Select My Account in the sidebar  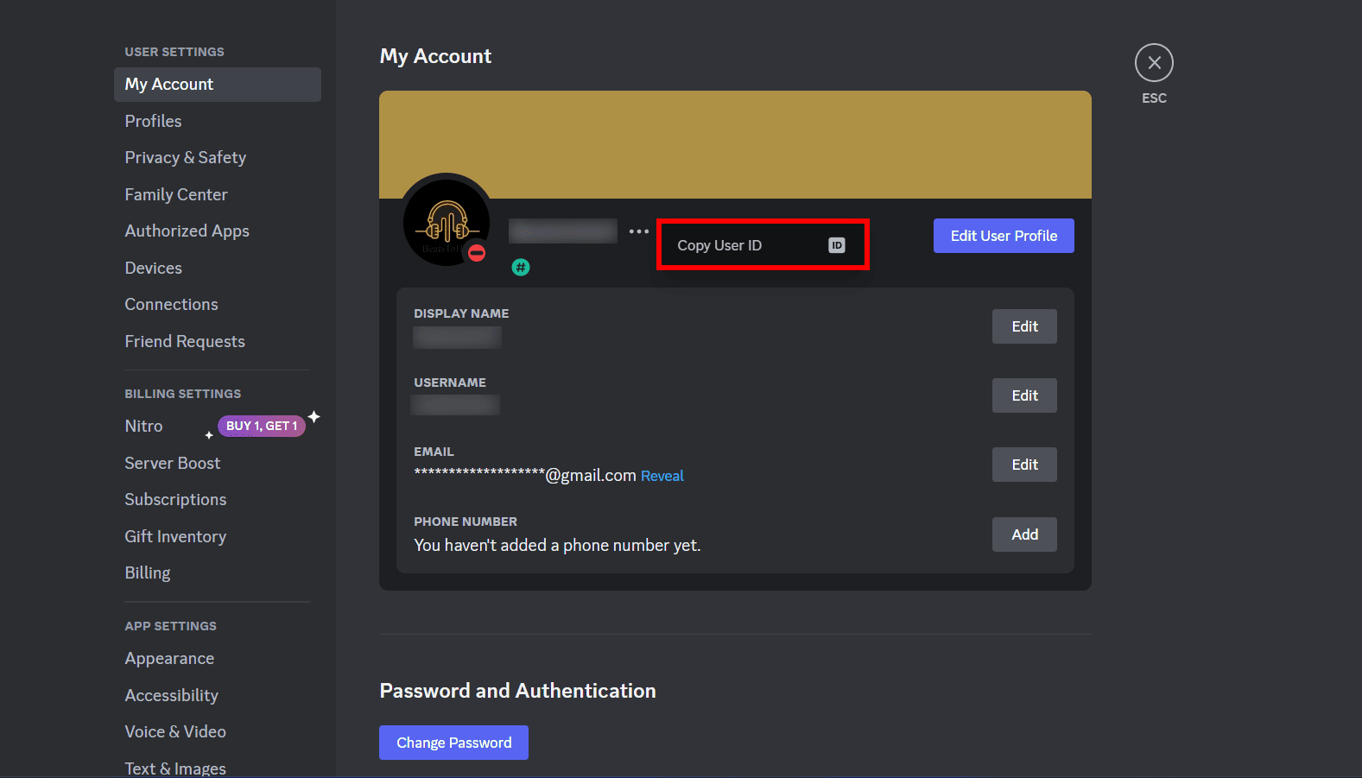[x=218, y=85]
